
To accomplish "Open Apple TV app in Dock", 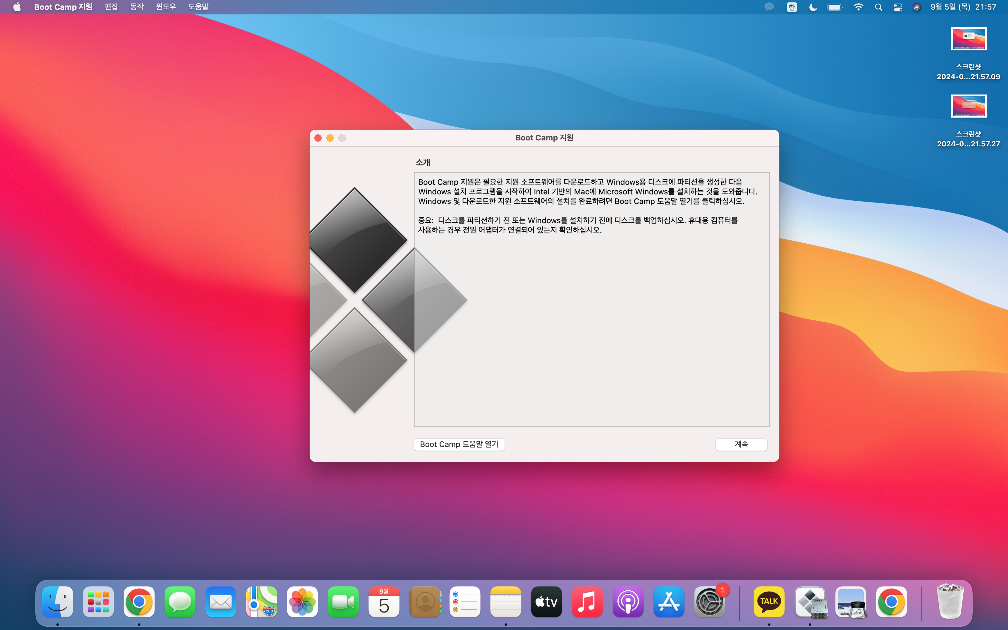I will (547, 602).
